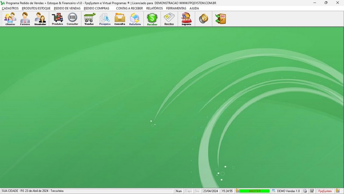344x194 pixels.
Task: Open the Produtos toolbar icon
Action: [57, 19]
